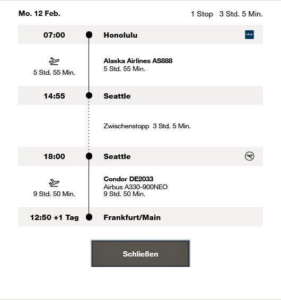The height and width of the screenshot is (300, 281).
Task: Click the 18:00 Seattle departure time
Action: coord(55,156)
